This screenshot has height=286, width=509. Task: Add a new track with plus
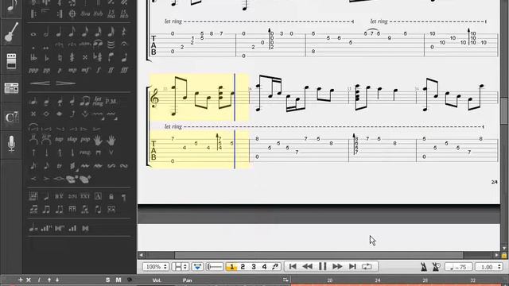point(21,280)
